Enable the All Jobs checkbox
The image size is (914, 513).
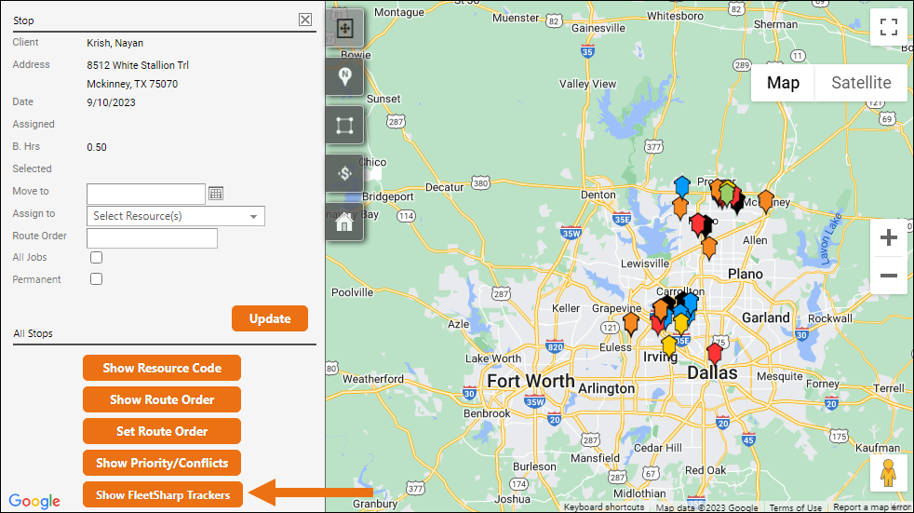tap(96, 258)
